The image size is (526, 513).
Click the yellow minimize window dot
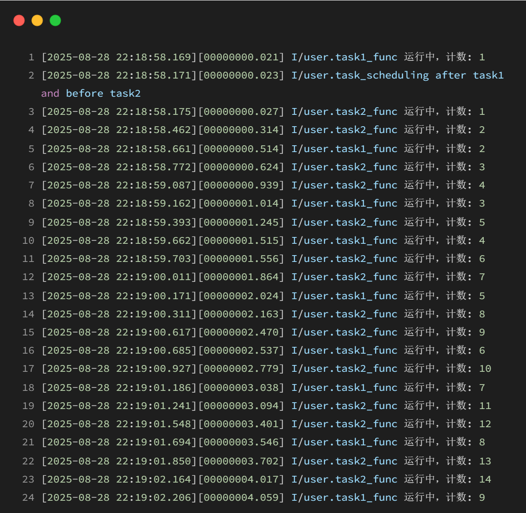(x=37, y=20)
